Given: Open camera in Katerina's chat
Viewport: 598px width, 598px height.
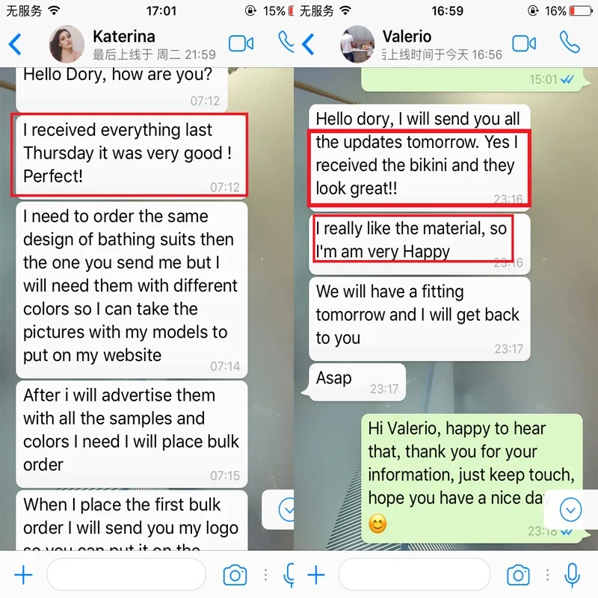Looking at the screenshot, I should click(x=235, y=575).
